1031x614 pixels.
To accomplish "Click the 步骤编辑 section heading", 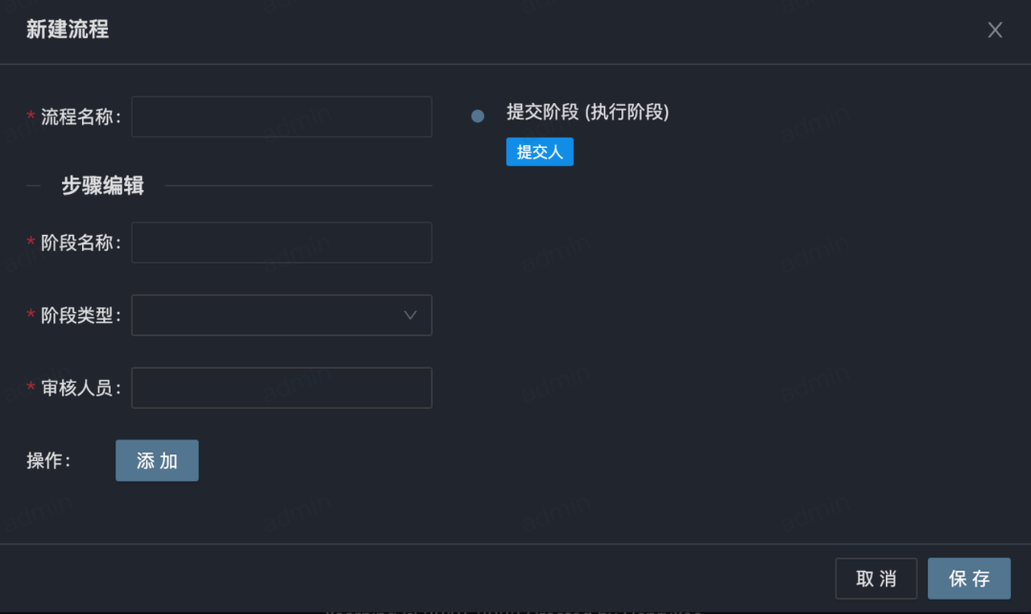I will click(x=103, y=186).
